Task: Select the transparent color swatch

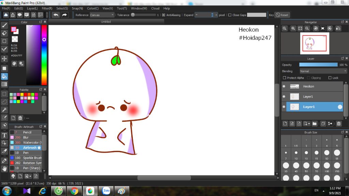Action: pos(15,39)
